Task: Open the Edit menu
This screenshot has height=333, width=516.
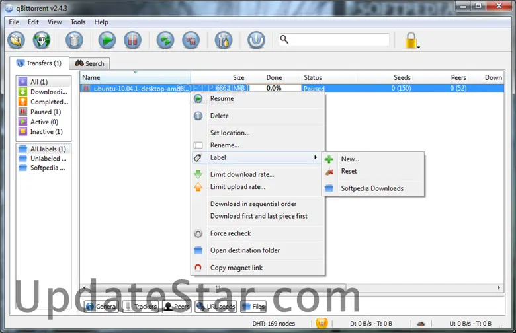Action: pos(33,22)
